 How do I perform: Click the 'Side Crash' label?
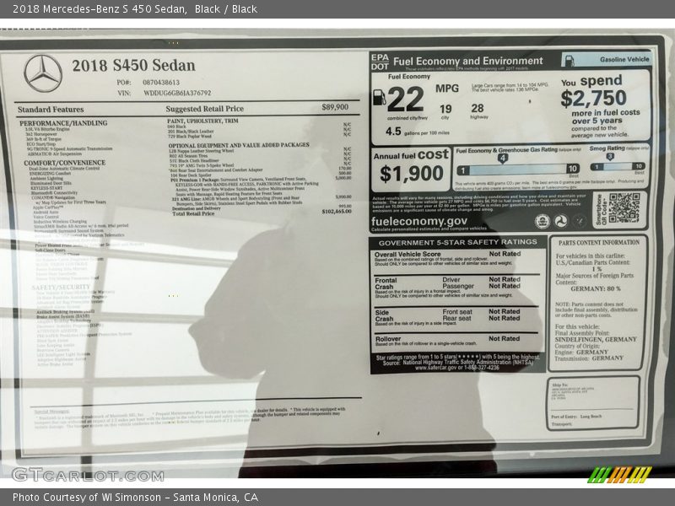click(384, 315)
